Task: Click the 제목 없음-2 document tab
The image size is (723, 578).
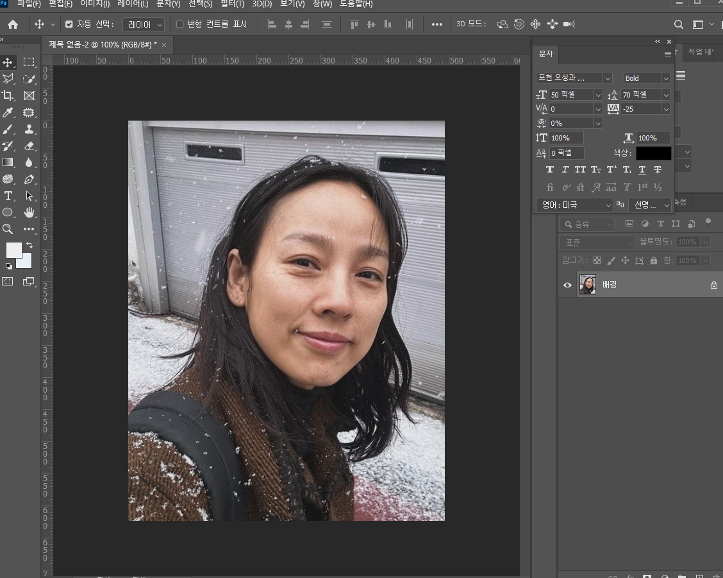Action: click(103, 45)
